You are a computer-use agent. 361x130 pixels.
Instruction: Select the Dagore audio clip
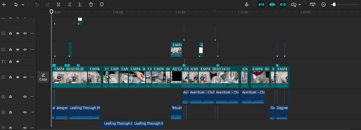[x=282, y=112]
